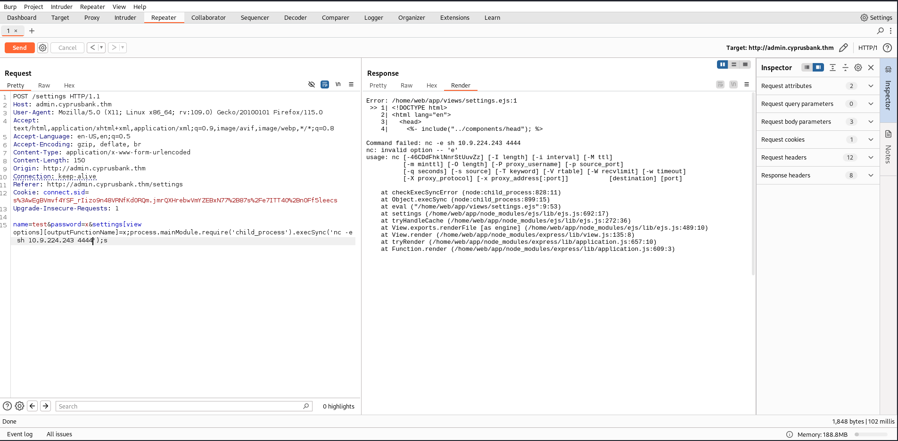The image size is (898, 441).
Task: Click the memory usage bar
Action: [x=871, y=434]
